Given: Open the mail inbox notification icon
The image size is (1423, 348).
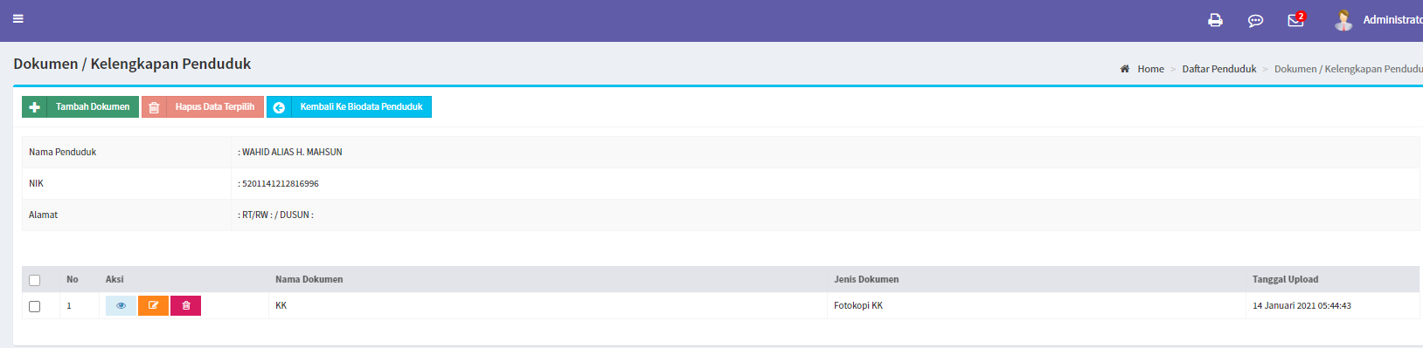Looking at the screenshot, I should coord(1295,20).
